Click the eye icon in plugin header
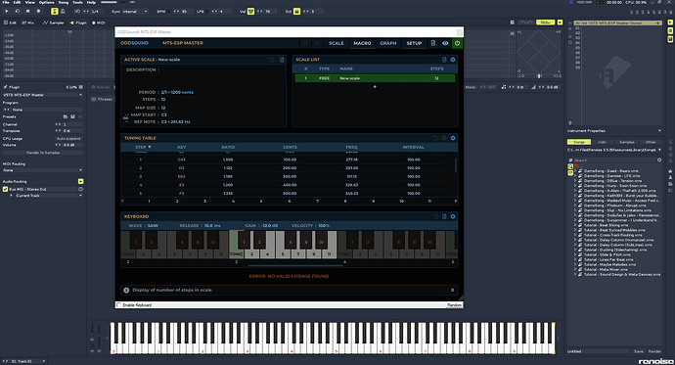 pyautogui.click(x=445, y=43)
